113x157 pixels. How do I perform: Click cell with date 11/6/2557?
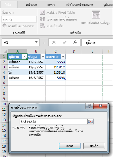[x=36, y=62]
